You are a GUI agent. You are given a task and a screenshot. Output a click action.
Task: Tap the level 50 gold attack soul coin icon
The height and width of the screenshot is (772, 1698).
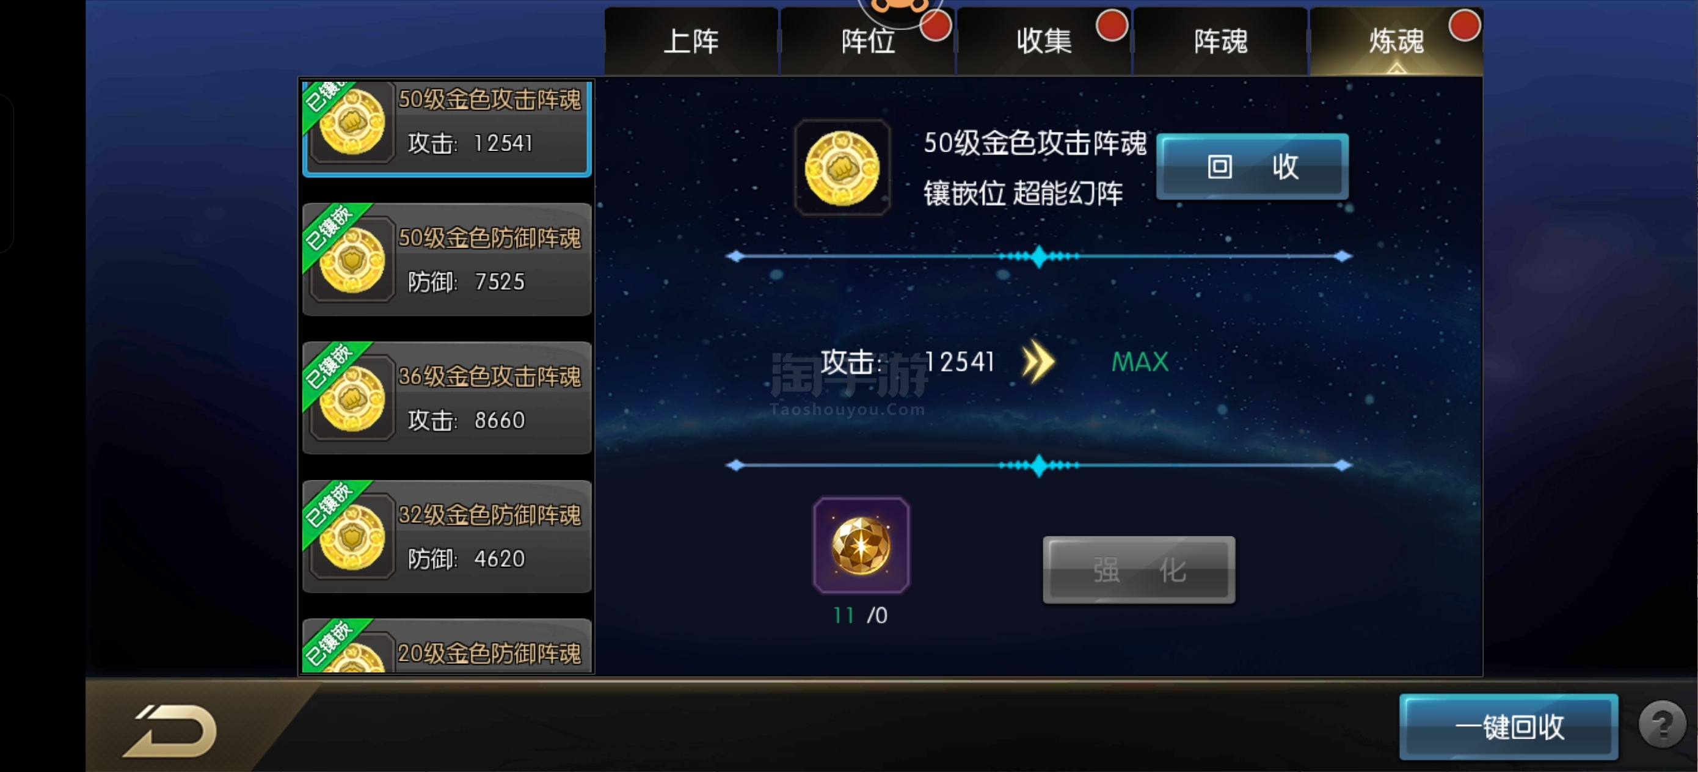click(x=352, y=123)
